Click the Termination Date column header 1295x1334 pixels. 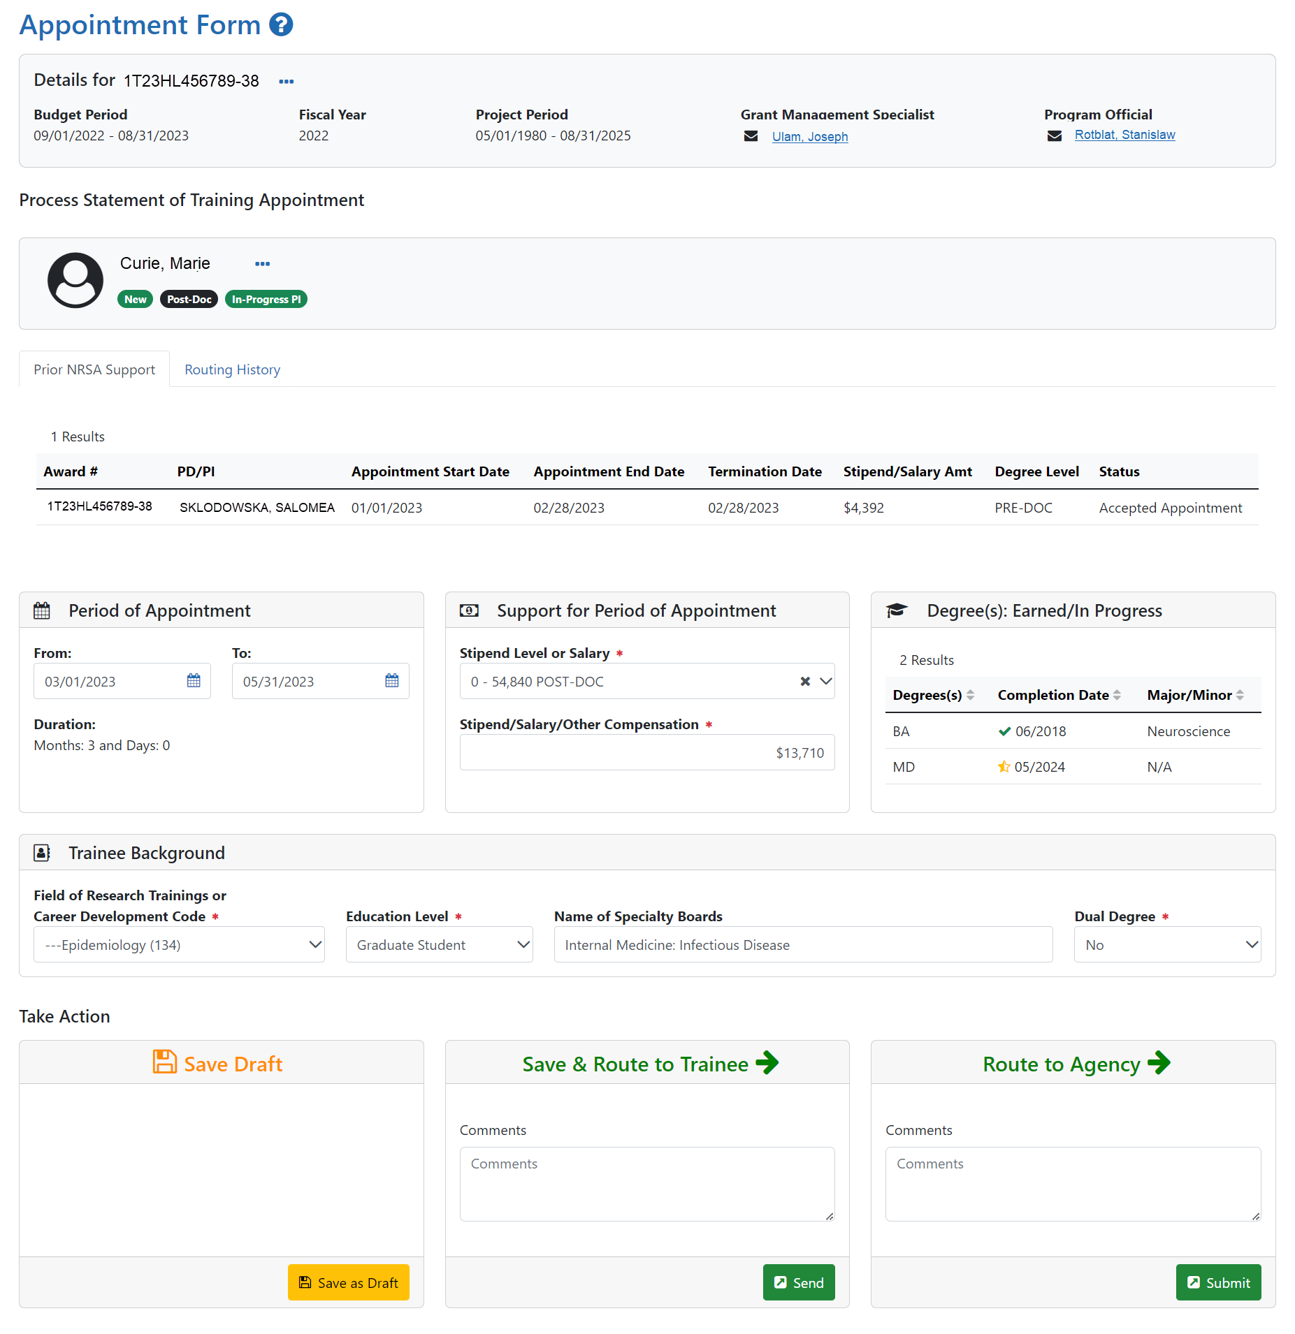tap(765, 471)
